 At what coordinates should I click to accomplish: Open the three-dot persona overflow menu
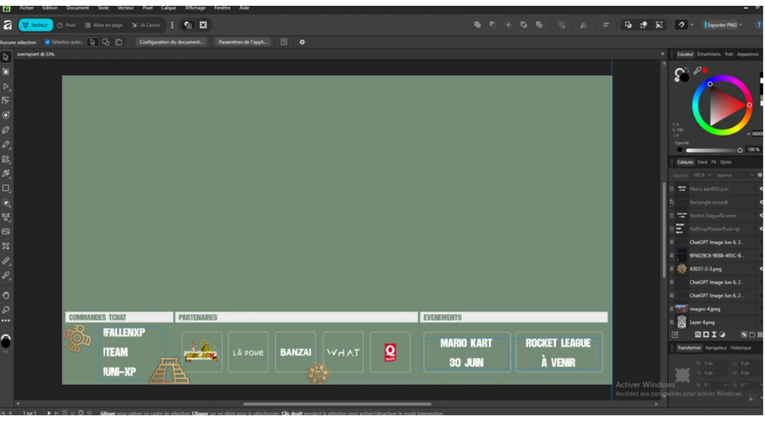point(172,25)
